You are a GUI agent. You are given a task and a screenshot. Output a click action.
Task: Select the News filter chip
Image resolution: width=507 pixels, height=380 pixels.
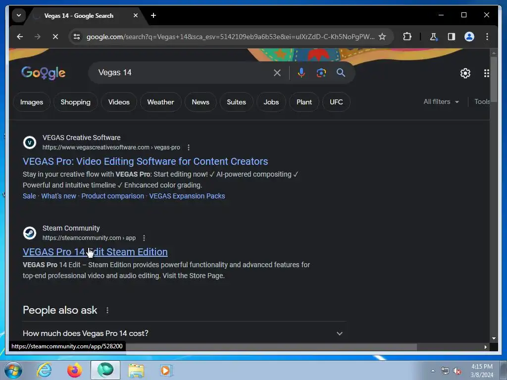201,102
